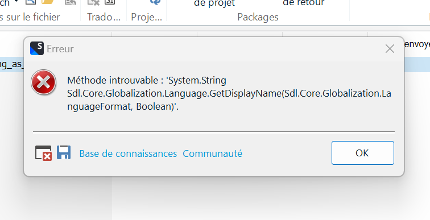
Task: Select the highlighted 'ng_as_' file row
Action: click(x=12, y=64)
